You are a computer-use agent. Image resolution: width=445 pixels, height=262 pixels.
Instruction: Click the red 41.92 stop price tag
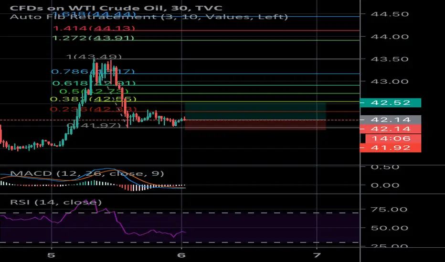pos(390,148)
